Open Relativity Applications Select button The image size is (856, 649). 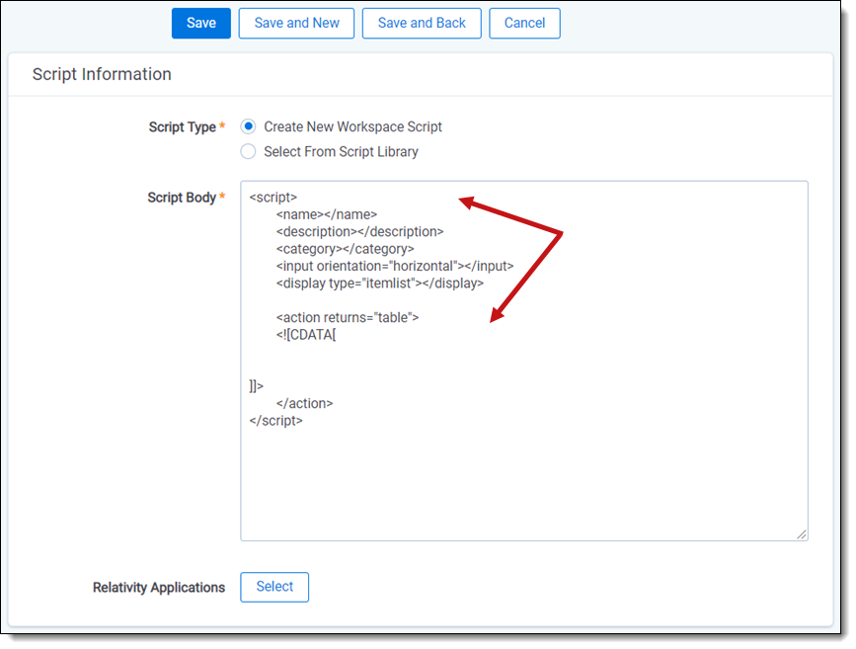click(x=274, y=587)
